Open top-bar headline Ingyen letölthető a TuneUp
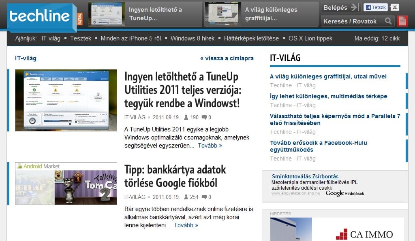415x241 pixels. (x=155, y=14)
